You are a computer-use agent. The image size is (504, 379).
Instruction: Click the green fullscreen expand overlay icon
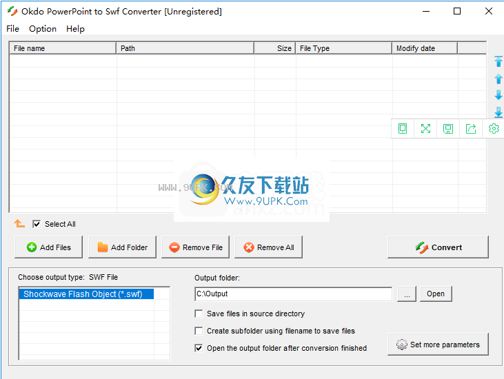(425, 128)
